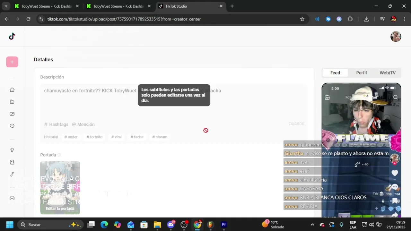
Task: Click the volume icon in system tray
Action: pyautogui.click(x=372, y=225)
